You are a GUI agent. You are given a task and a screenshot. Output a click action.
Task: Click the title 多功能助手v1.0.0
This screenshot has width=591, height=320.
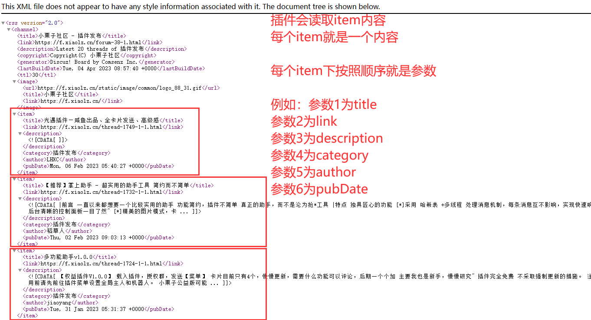[68, 257]
